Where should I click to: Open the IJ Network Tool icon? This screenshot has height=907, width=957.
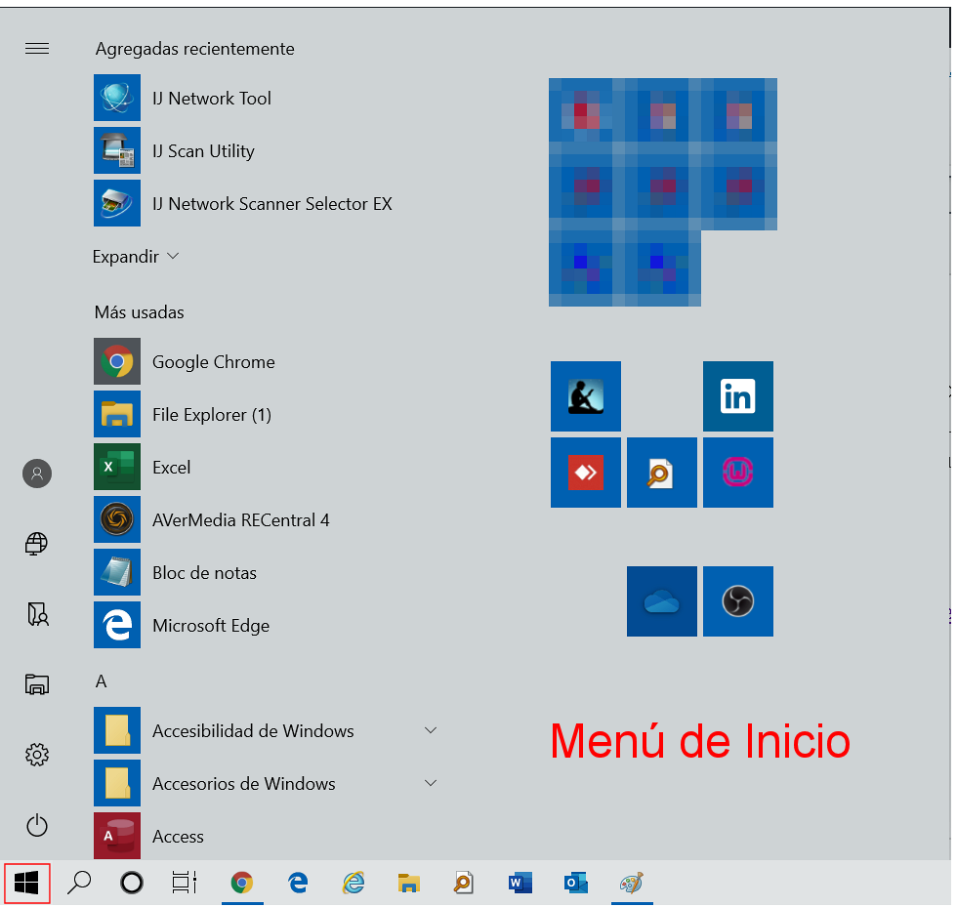pos(117,98)
